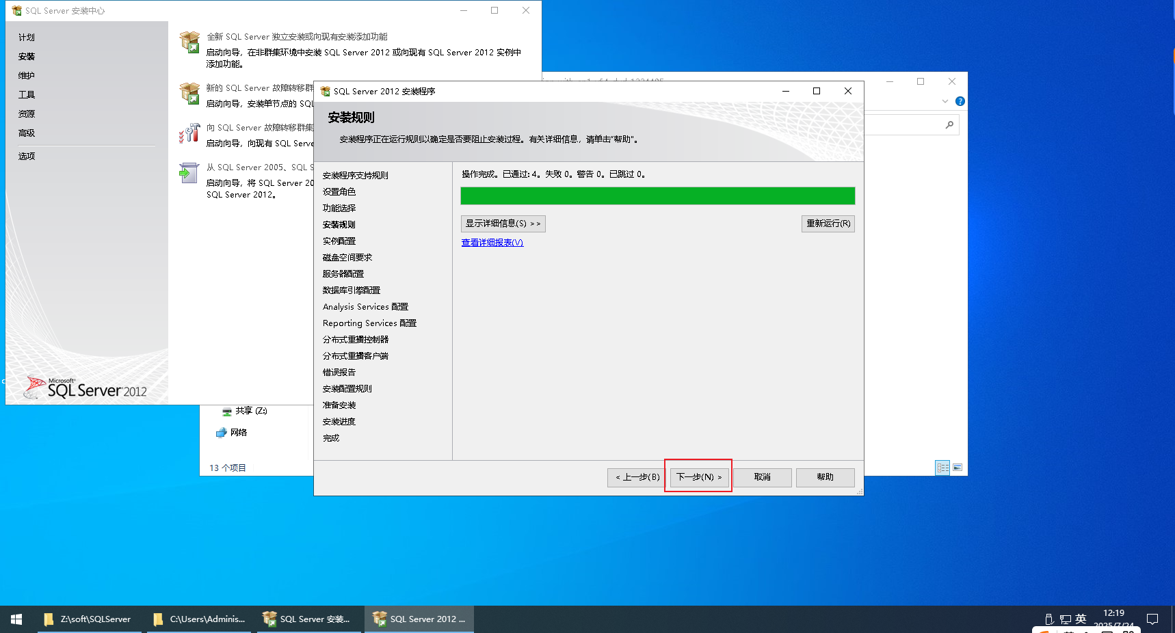
Task: Click the ready to install step (准备安装)
Action: tap(339, 405)
